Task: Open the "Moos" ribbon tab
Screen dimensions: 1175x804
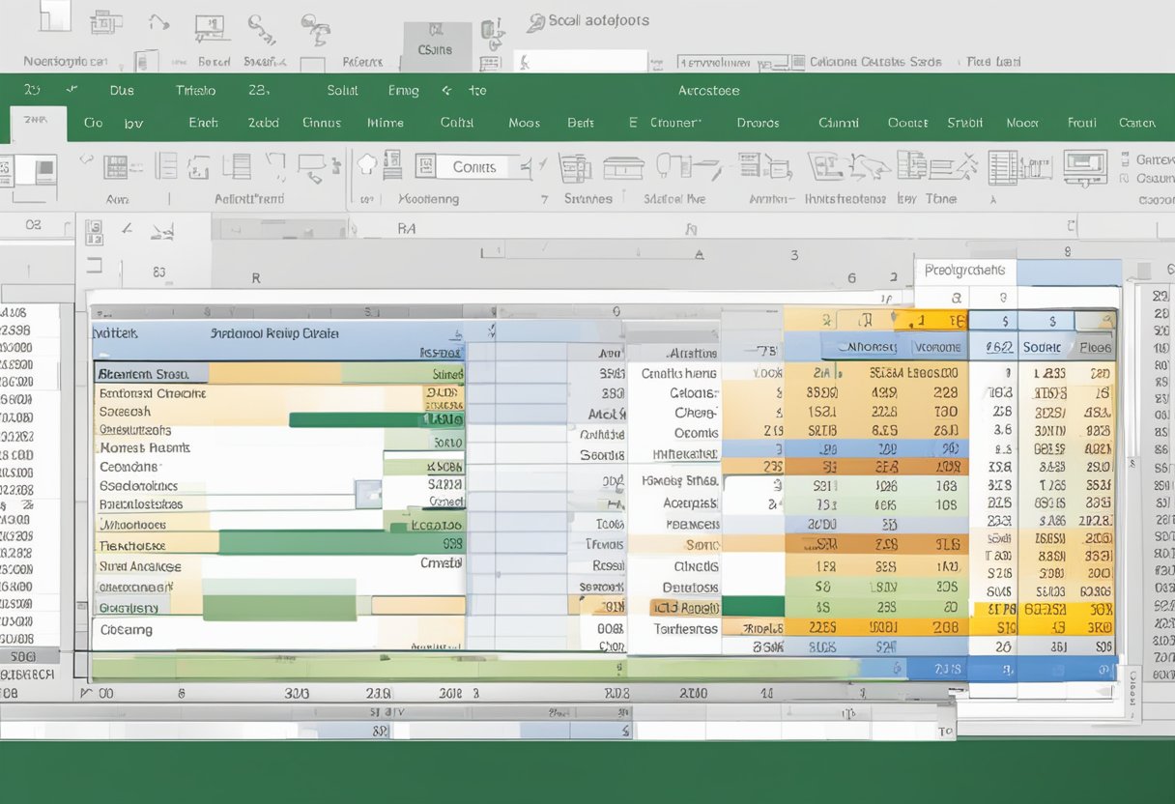Action: (x=524, y=123)
